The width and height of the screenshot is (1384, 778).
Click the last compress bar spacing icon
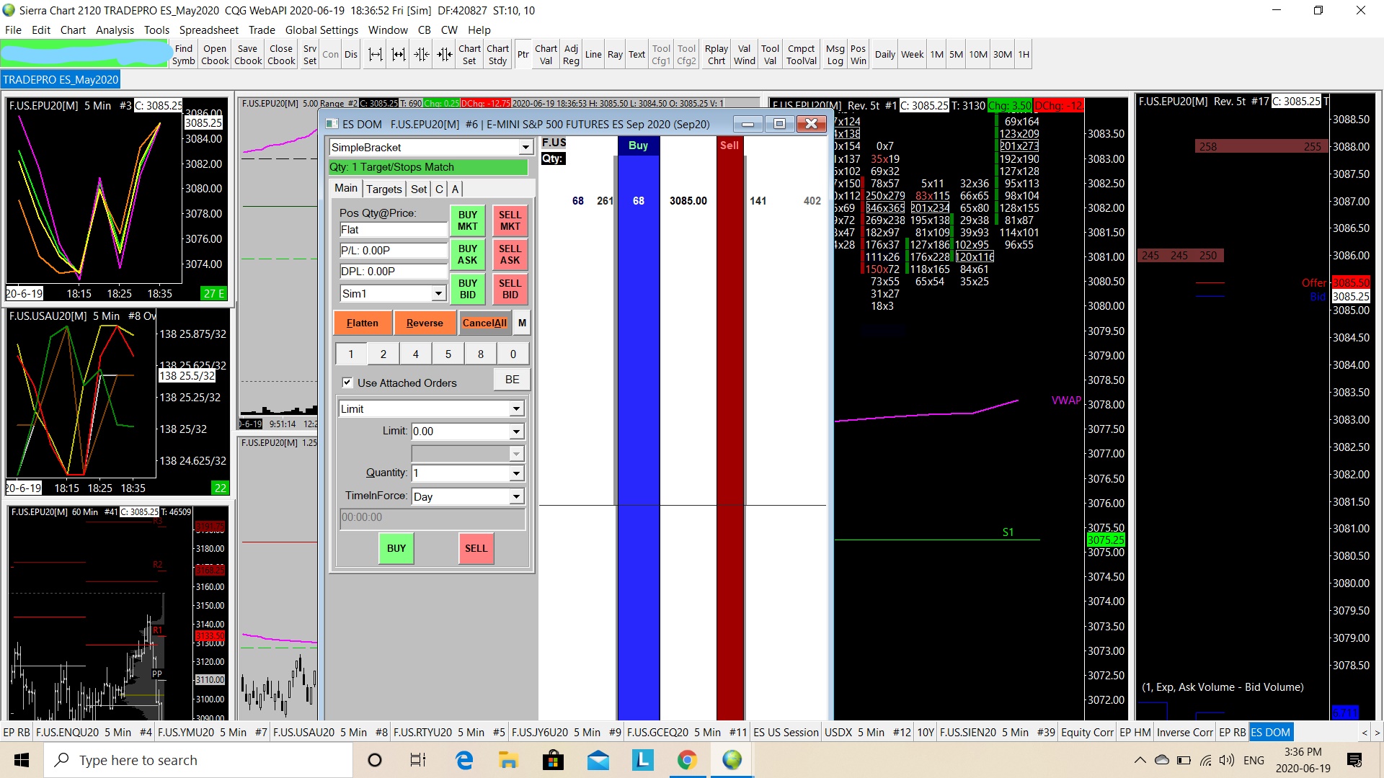tap(445, 55)
